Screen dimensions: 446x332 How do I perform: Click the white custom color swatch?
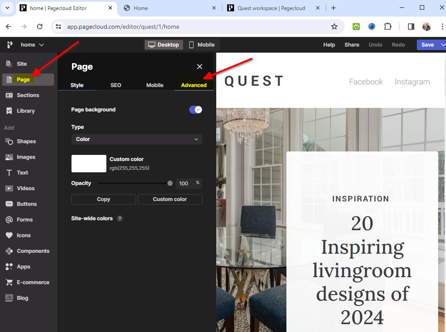[89, 164]
